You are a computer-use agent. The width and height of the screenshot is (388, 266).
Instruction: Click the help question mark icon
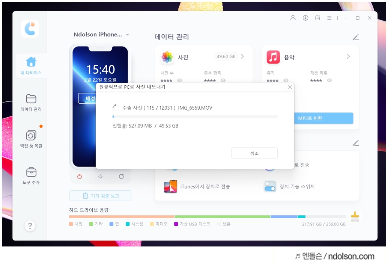30,226
